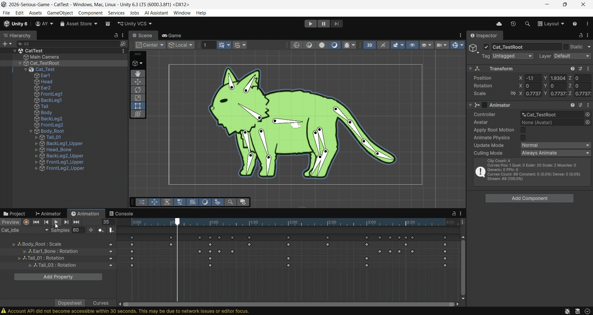Go to the first keyframe in clip
This screenshot has width=593, height=315.
pyautogui.click(x=36, y=222)
